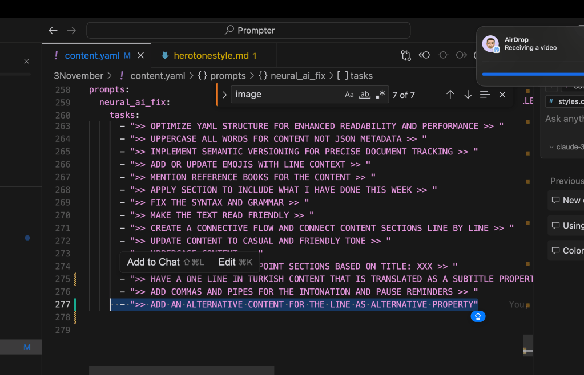Click the 'neural_ai_fix:' key on line 259
584x375 pixels.
coord(135,102)
